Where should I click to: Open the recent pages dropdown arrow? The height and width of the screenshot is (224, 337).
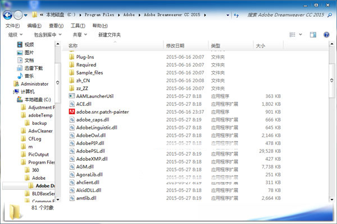coord(26,15)
